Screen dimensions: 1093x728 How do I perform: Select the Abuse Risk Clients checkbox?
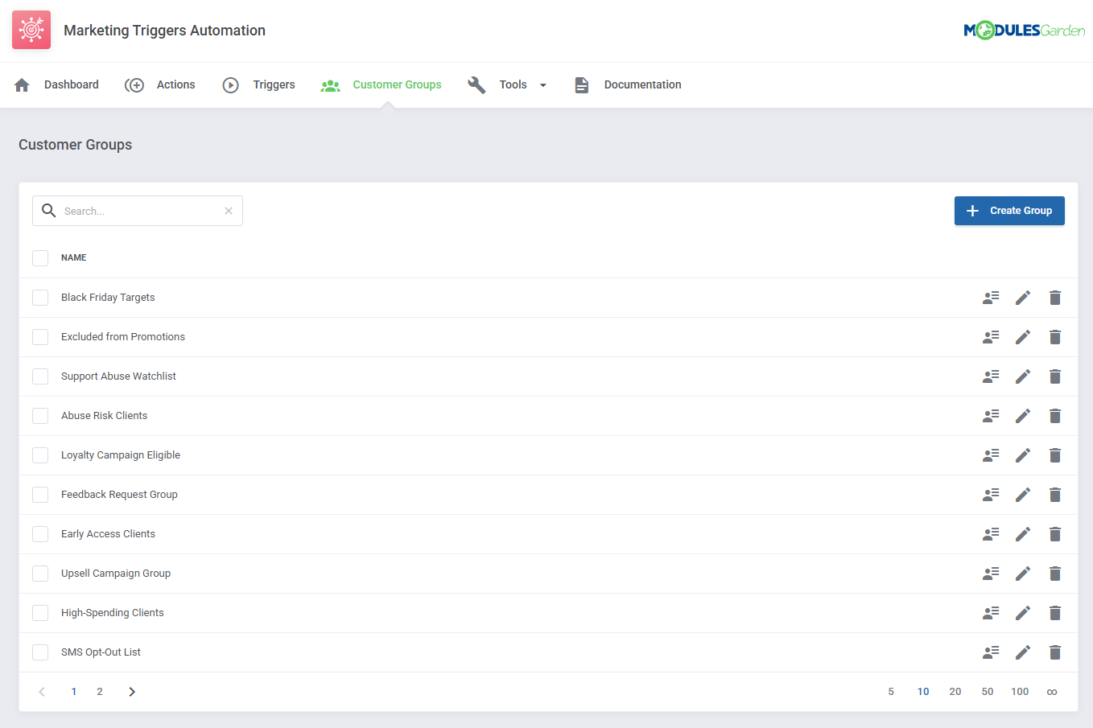click(x=40, y=415)
